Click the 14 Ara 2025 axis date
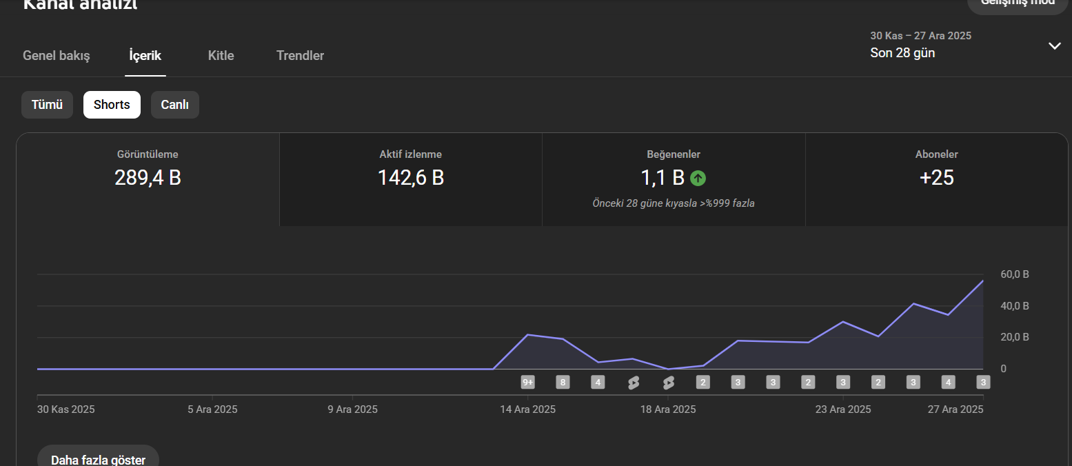This screenshot has width=1072, height=466. pyautogui.click(x=528, y=409)
